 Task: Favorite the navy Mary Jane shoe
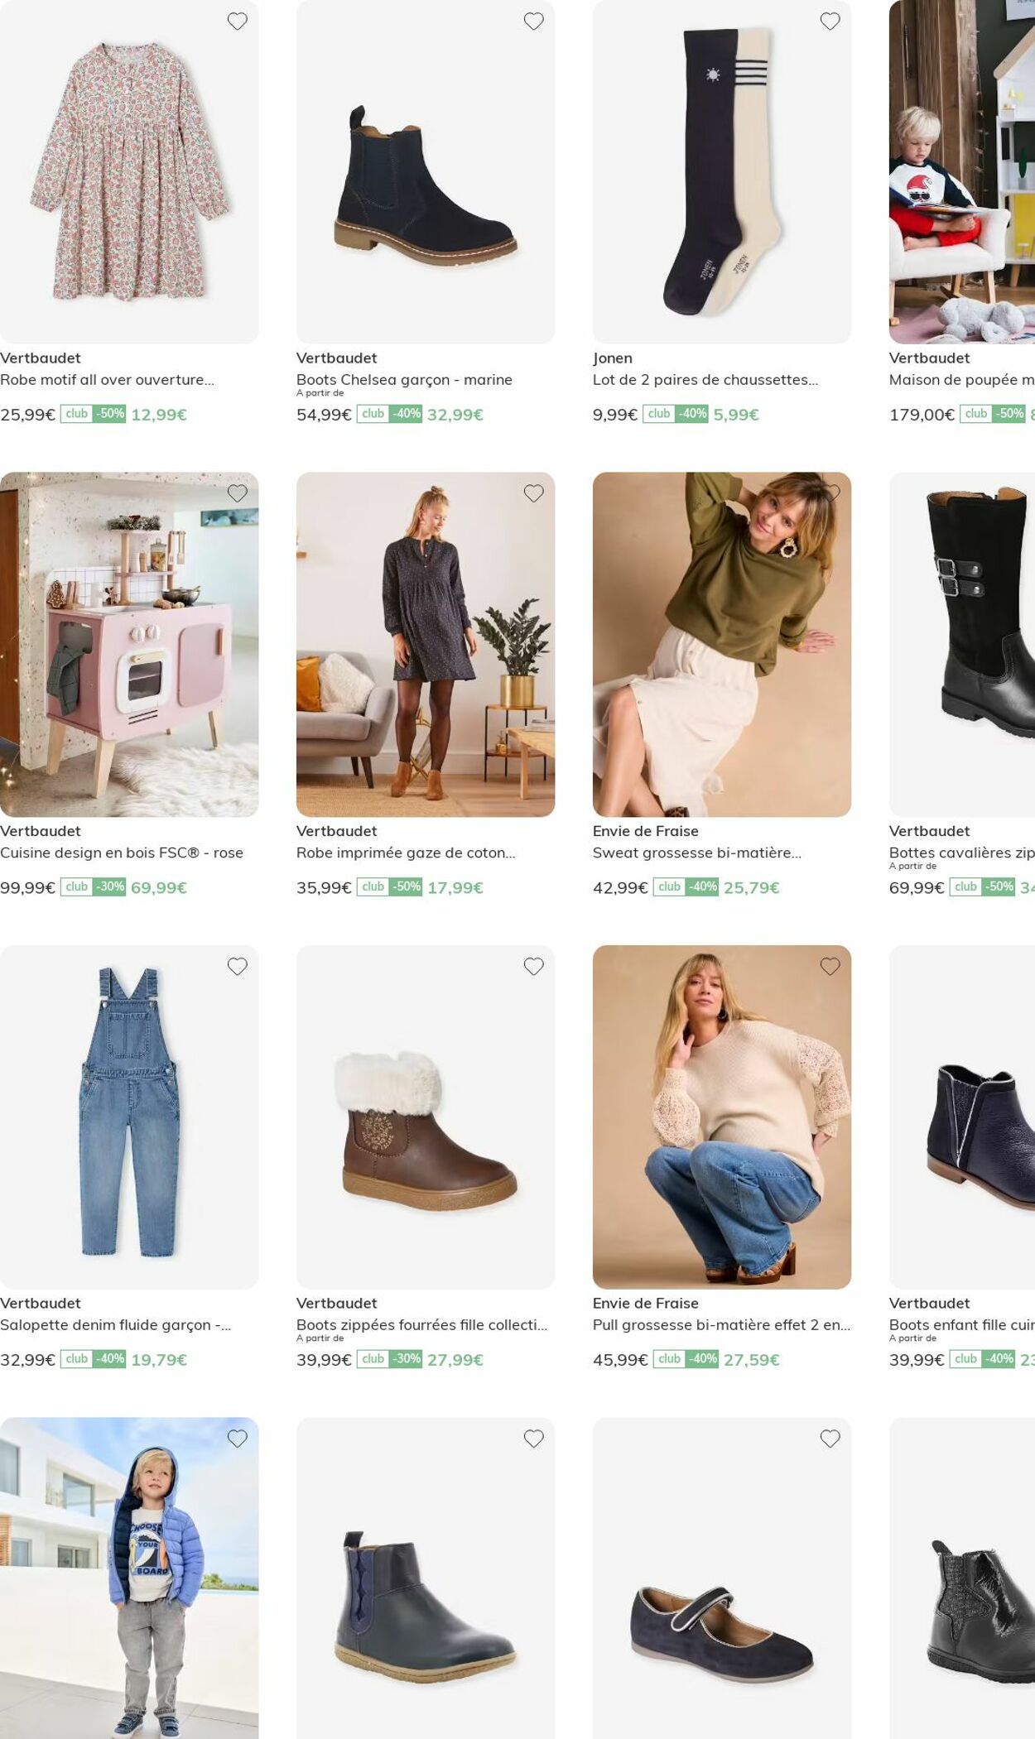point(830,1439)
